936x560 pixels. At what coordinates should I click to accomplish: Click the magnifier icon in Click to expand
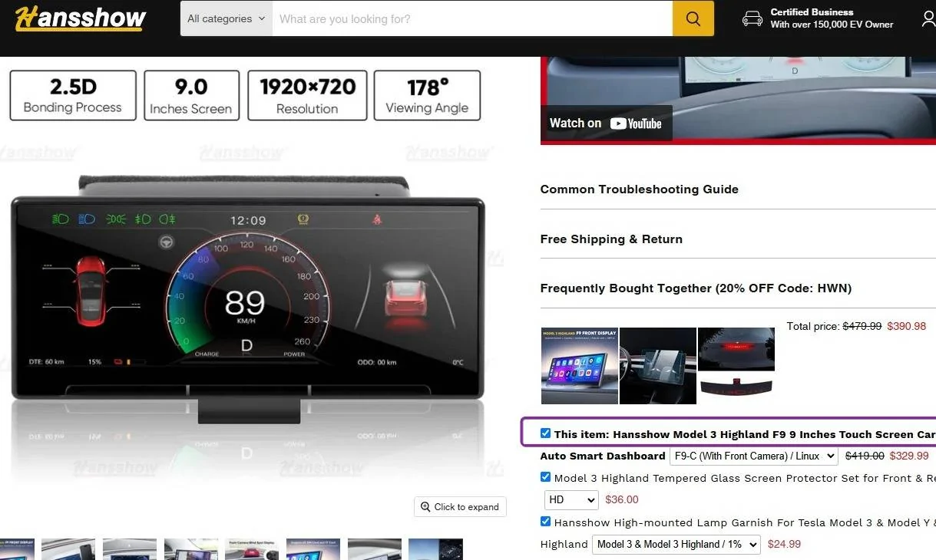tap(425, 506)
